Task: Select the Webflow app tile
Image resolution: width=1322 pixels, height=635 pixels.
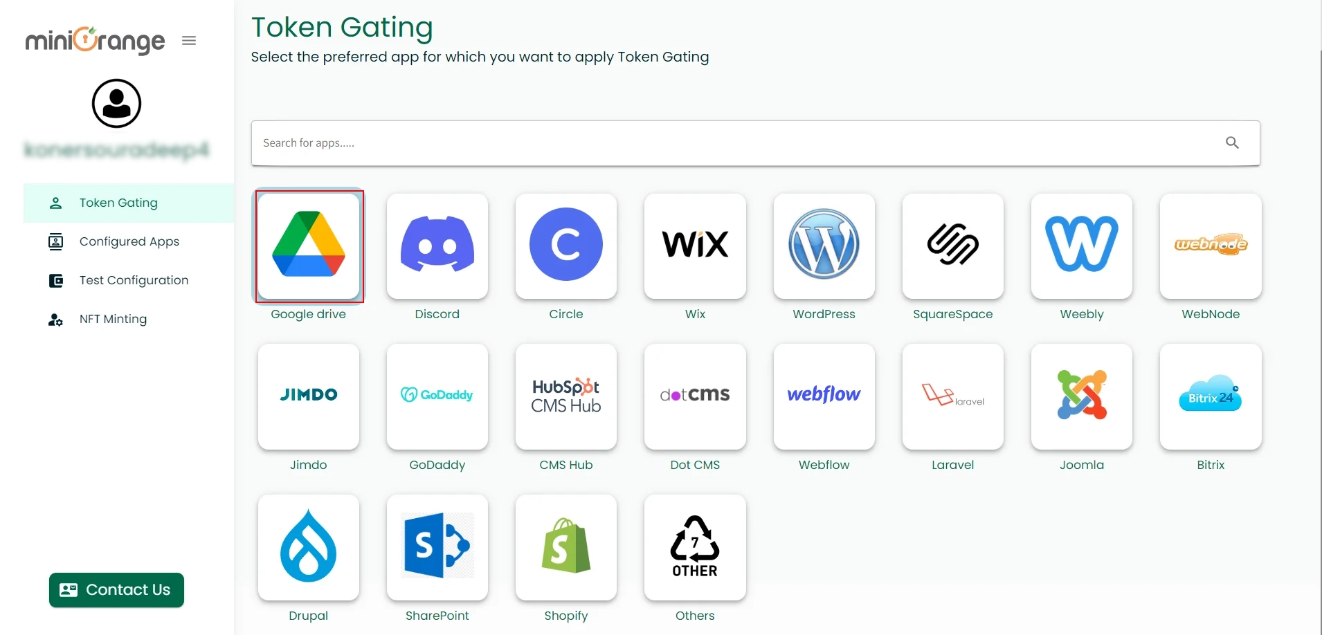Action: click(824, 397)
